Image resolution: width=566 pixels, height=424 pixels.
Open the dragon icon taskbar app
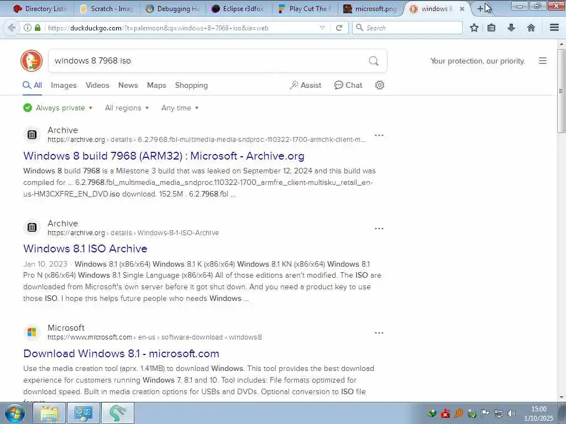click(x=118, y=413)
